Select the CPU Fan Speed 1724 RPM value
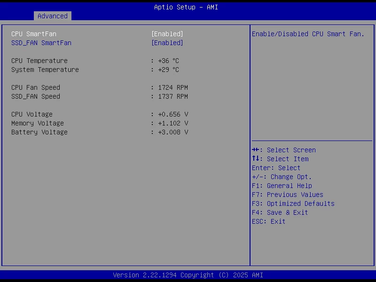Image resolution: width=376 pixels, height=282 pixels. coord(172,87)
